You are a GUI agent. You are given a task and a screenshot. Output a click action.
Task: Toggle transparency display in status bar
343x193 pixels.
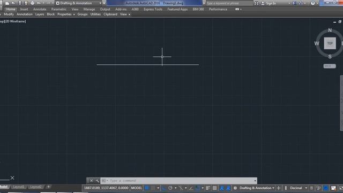[x=214, y=188]
